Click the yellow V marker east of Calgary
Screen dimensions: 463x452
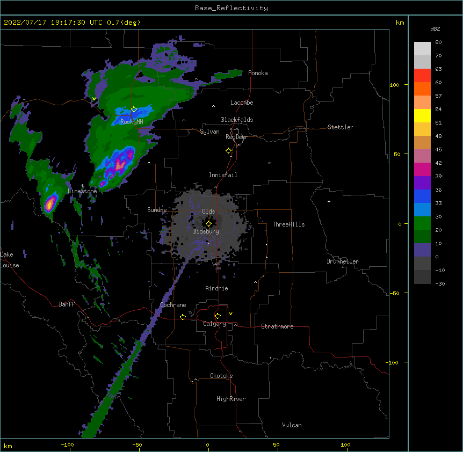[230, 314]
